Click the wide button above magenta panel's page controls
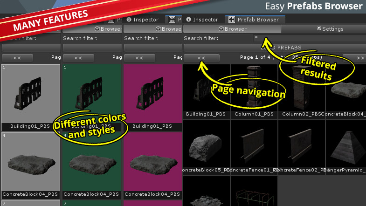This screenshot has height=206, width=366. [x=153, y=48]
